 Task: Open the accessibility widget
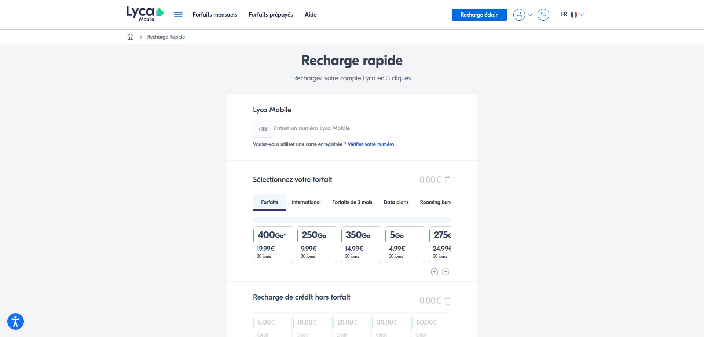pos(15,322)
